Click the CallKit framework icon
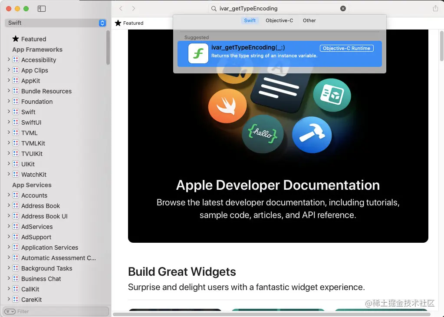 click(16, 289)
